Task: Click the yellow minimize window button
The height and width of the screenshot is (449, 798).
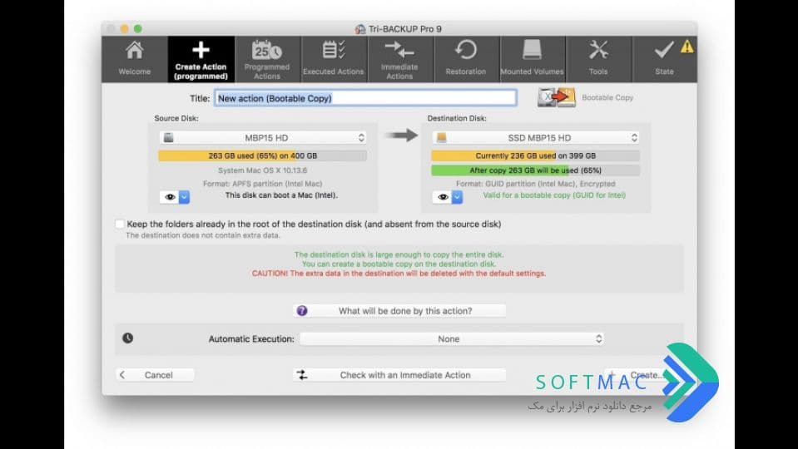Action: tap(125, 29)
